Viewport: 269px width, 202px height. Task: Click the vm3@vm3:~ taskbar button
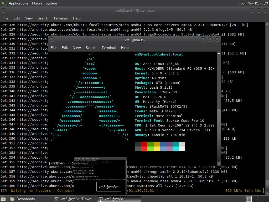(120, 199)
